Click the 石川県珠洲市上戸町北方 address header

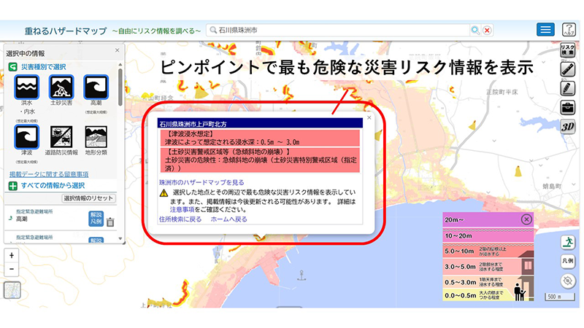pyautogui.click(x=260, y=124)
